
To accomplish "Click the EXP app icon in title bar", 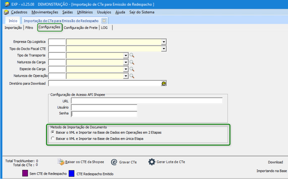I will [7, 4].
